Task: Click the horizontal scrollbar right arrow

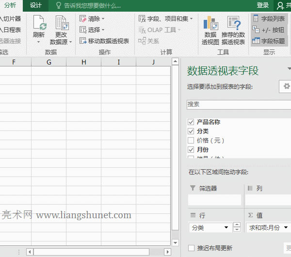Action: [167, 252]
